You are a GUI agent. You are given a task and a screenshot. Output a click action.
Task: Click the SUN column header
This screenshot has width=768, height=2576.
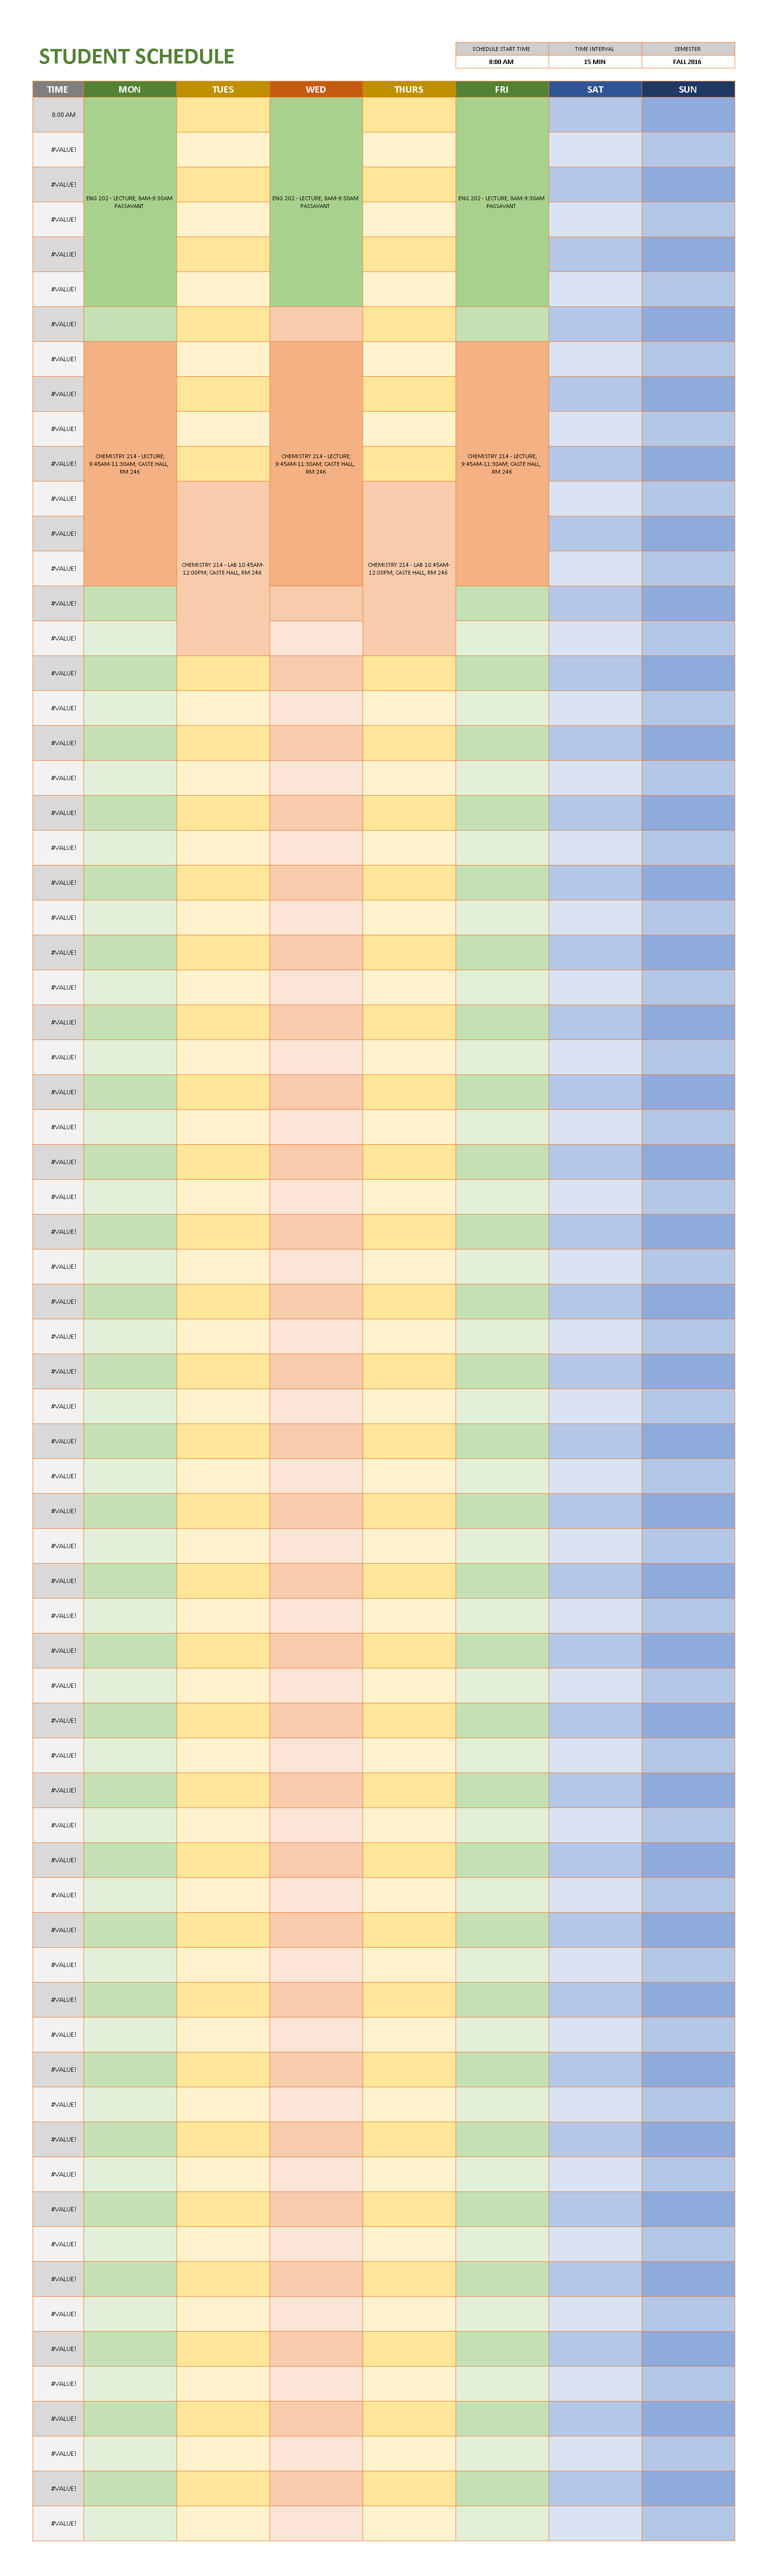click(688, 89)
